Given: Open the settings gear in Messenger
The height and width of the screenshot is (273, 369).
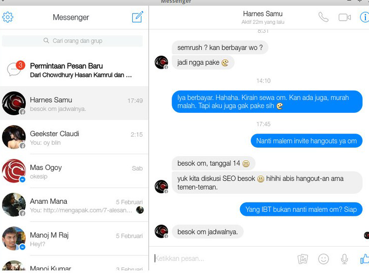Looking at the screenshot, I should pyautogui.click(x=8, y=17).
